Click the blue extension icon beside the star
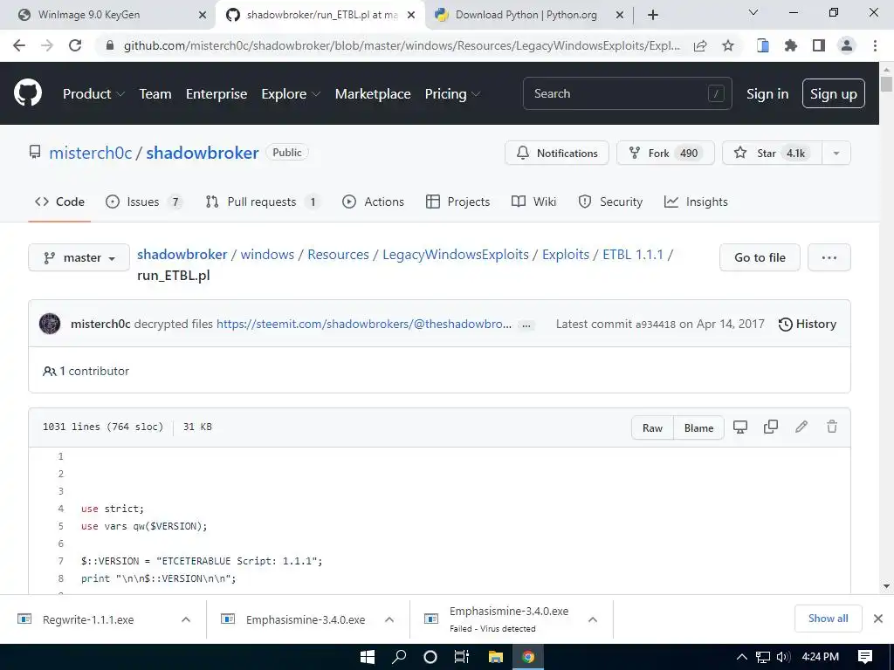The image size is (894, 670). pyautogui.click(x=762, y=45)
